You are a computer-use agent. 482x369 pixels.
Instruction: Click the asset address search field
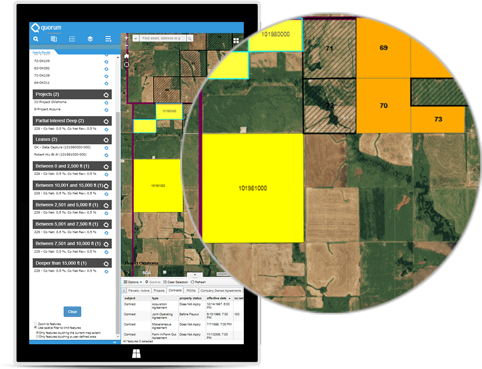(164, 37)
